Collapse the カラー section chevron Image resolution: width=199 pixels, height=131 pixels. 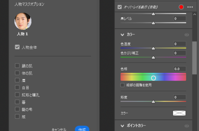[122, 35]
